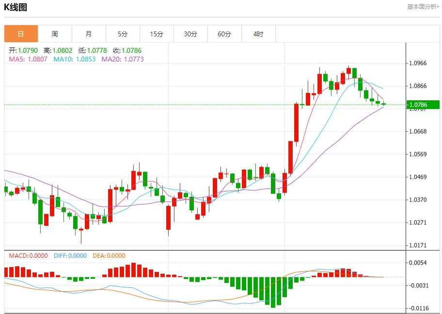
Task: Switch to the 月 monthly tab
Action: tap(89, 34)
